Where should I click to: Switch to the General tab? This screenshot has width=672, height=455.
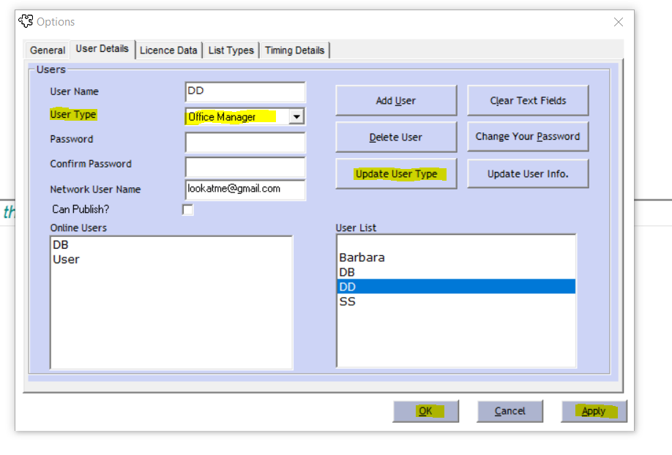[x=48, y=50]
